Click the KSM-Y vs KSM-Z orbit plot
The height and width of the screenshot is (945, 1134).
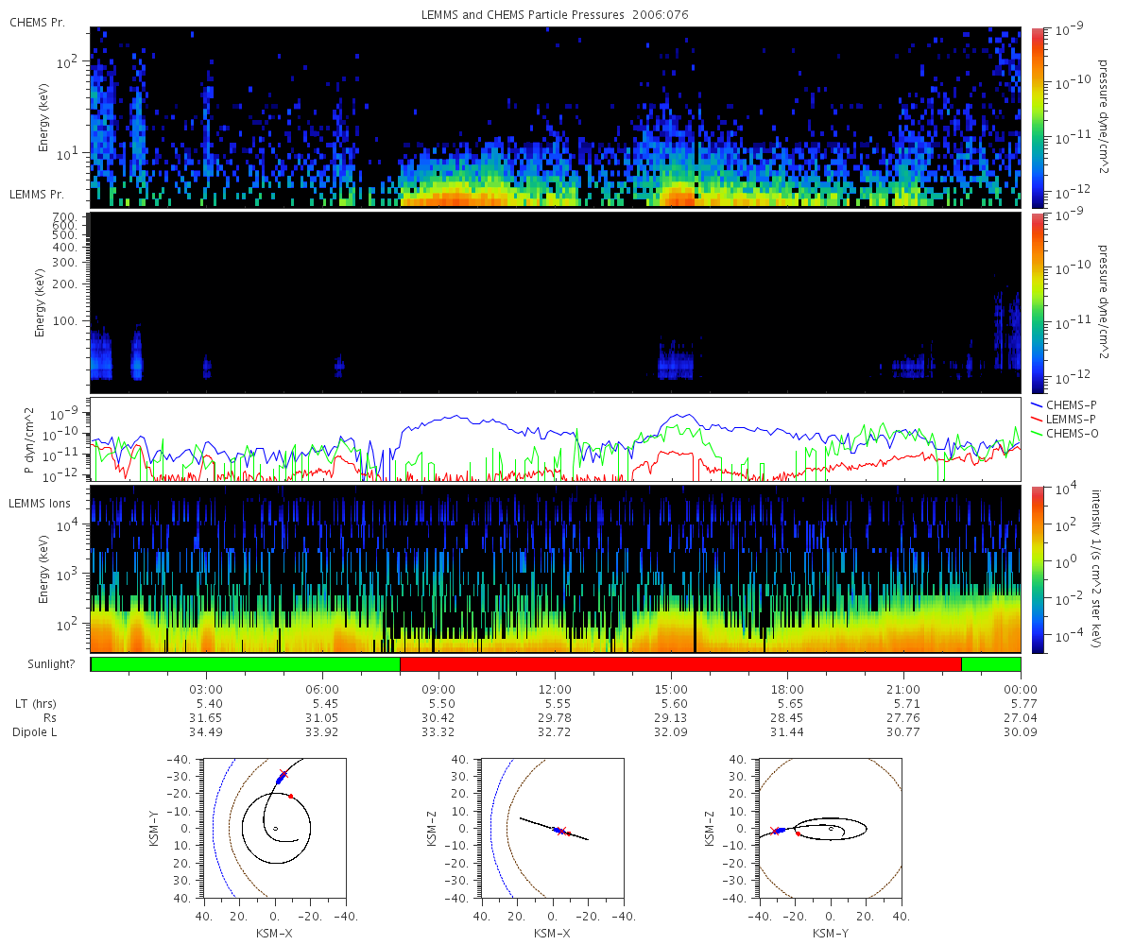(830, 828)
